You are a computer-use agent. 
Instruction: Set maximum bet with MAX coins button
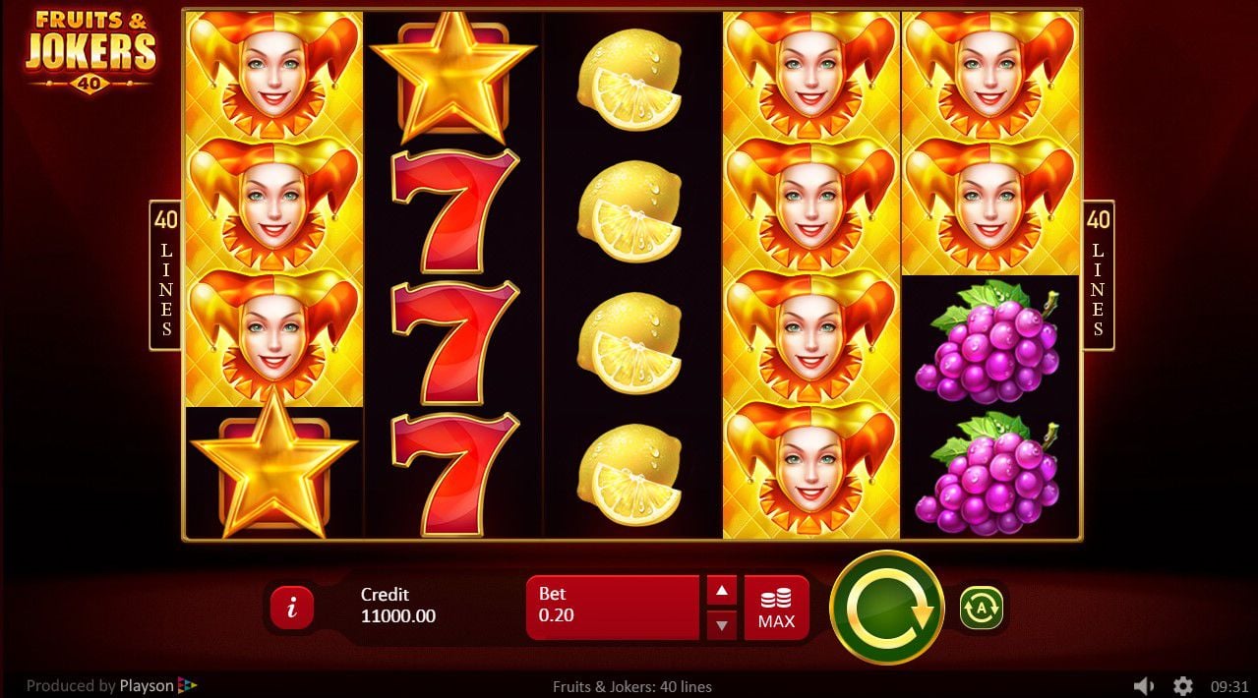(x=776, y=608)
